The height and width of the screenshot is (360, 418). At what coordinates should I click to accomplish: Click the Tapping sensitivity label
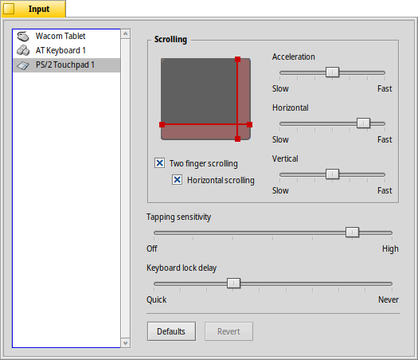(178, 217)
